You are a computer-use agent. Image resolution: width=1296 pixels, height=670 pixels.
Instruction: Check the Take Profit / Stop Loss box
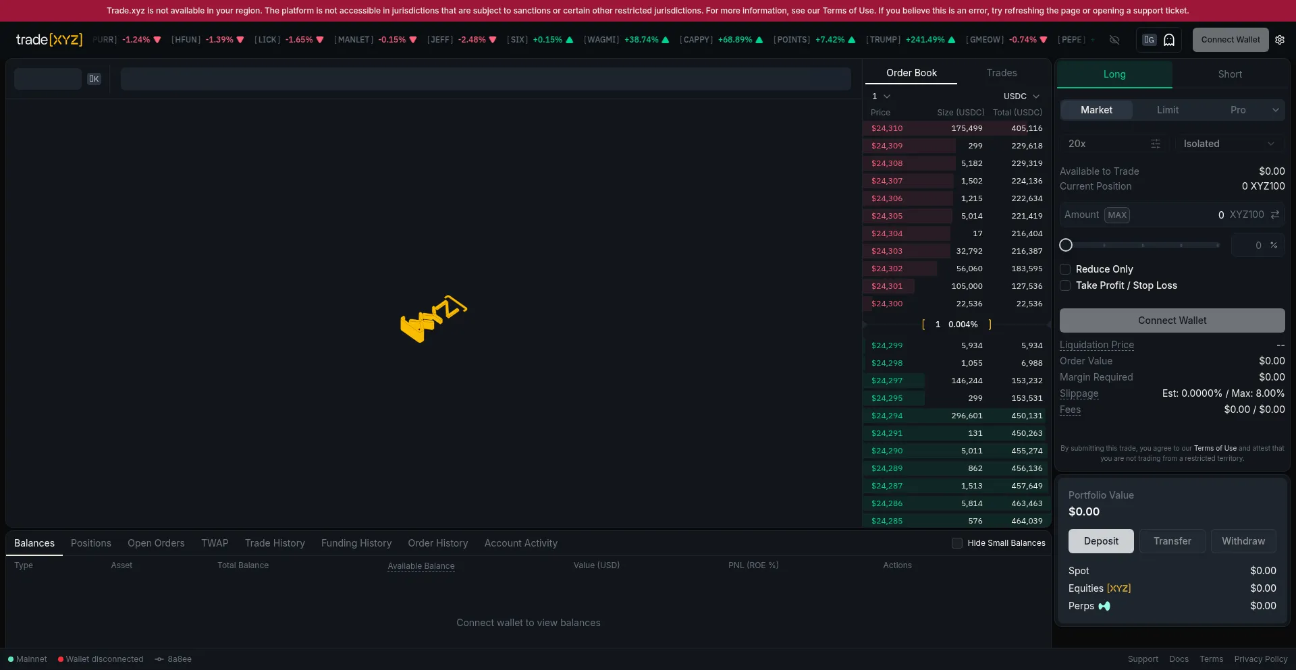(x=1065, y=285)
